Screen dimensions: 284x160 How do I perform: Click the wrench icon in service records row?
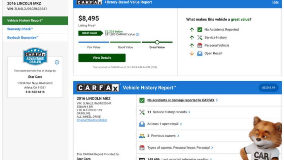142,112
